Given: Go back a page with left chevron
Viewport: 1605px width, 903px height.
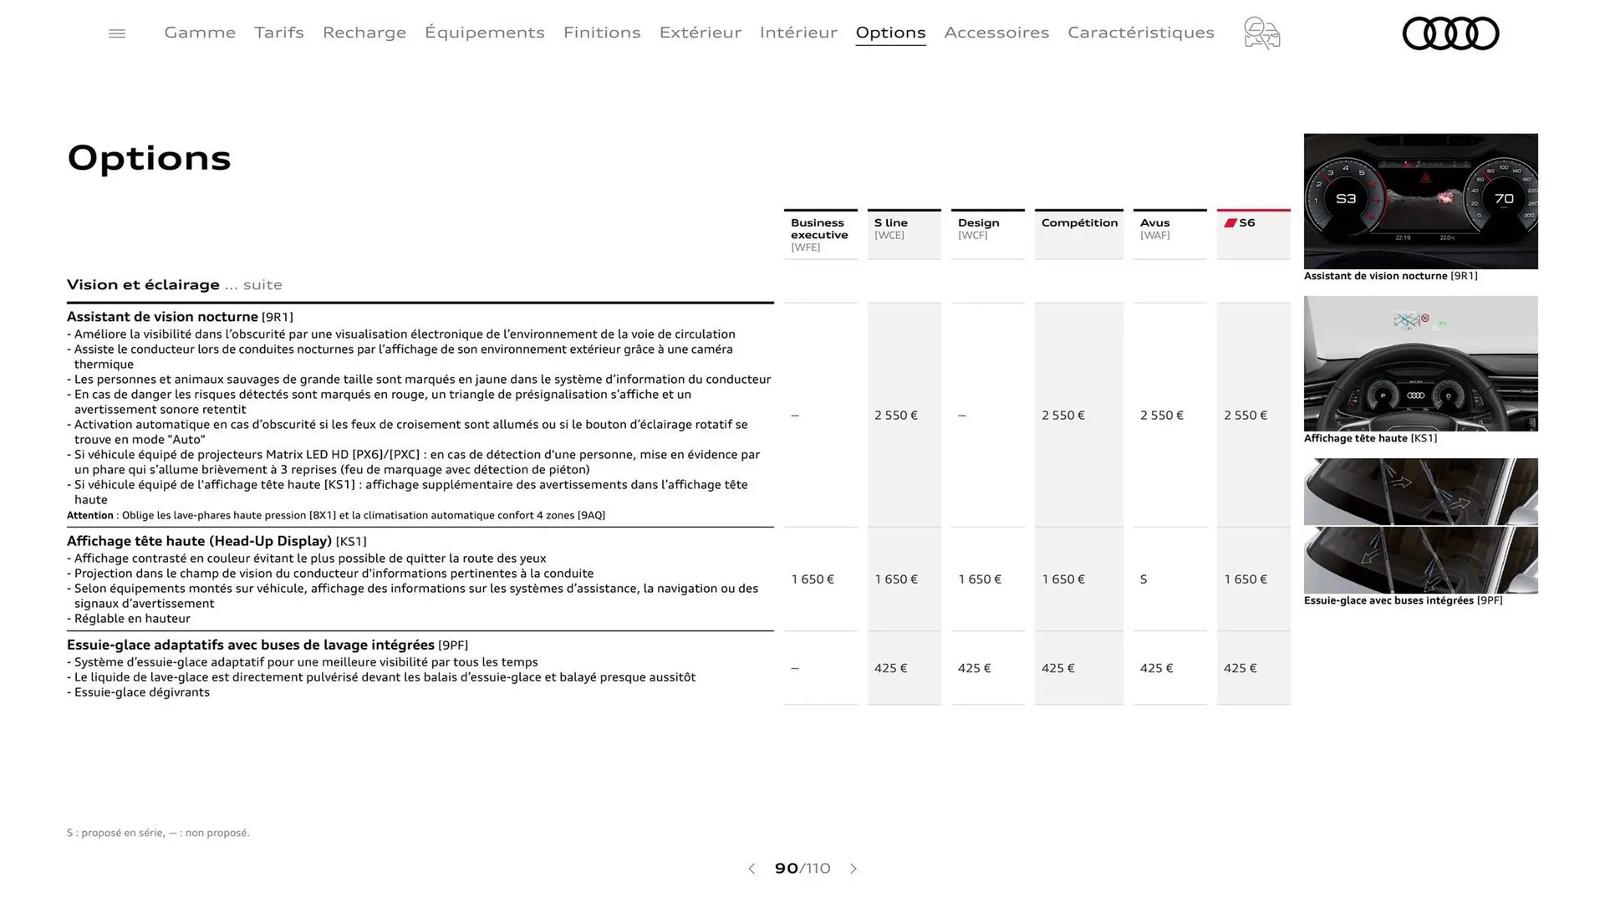Looking at the screenshot, I should [751, 869].
